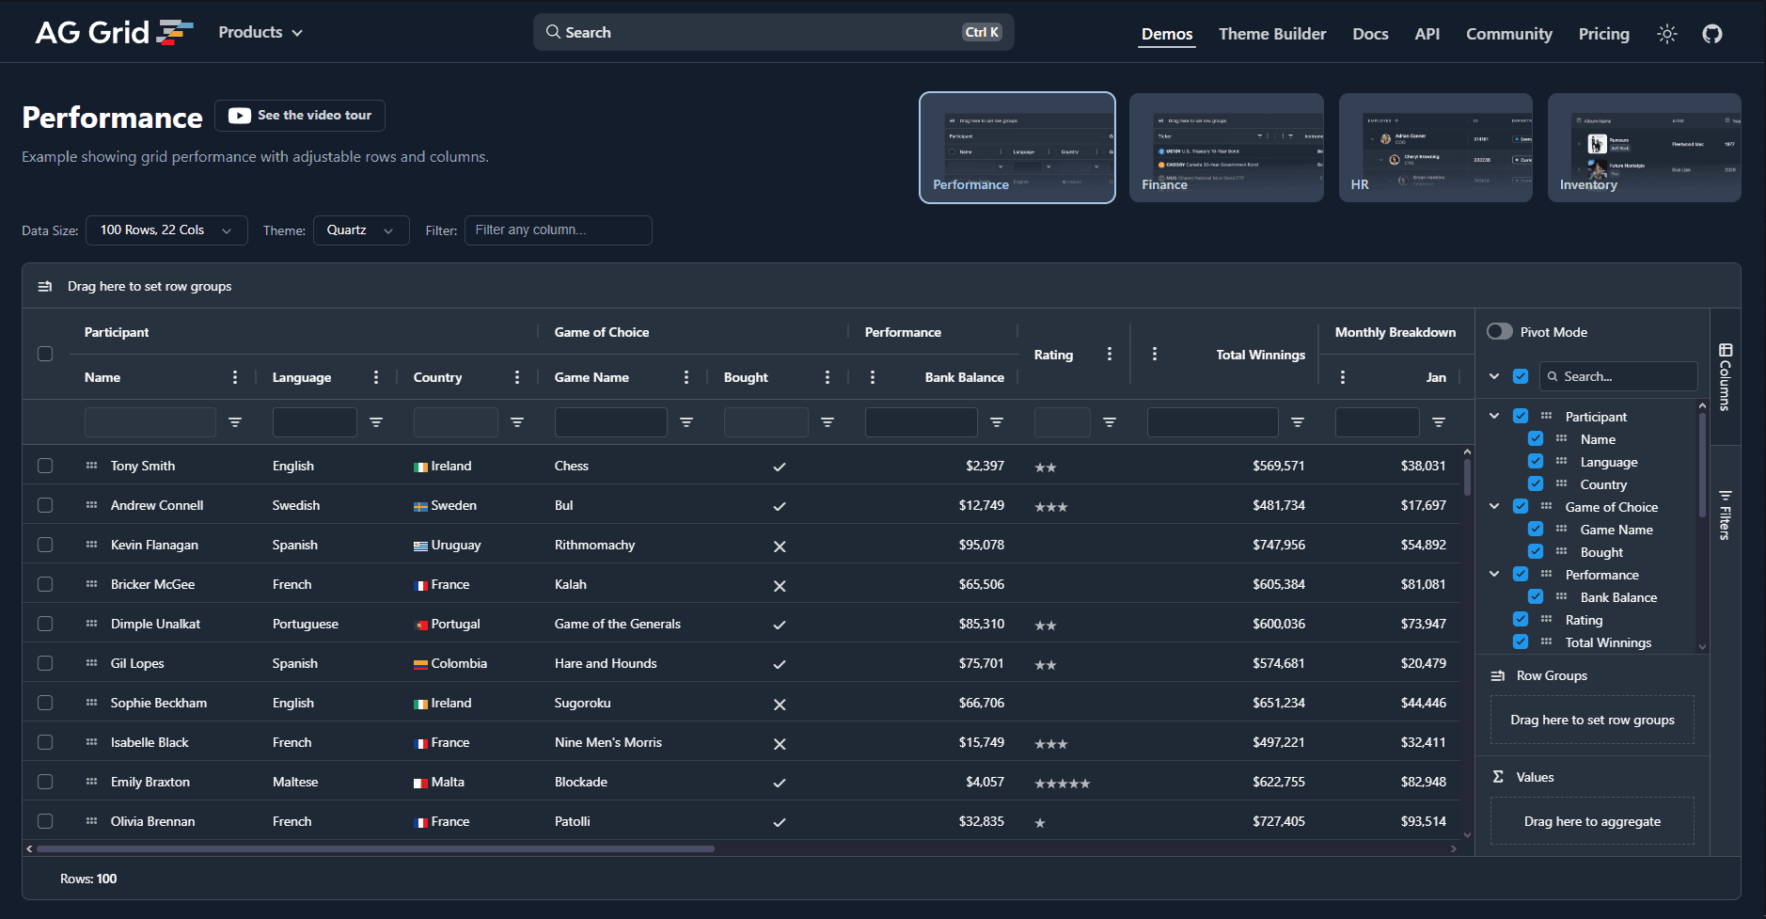Click Tony Smith row drag handle

(91, 466)
